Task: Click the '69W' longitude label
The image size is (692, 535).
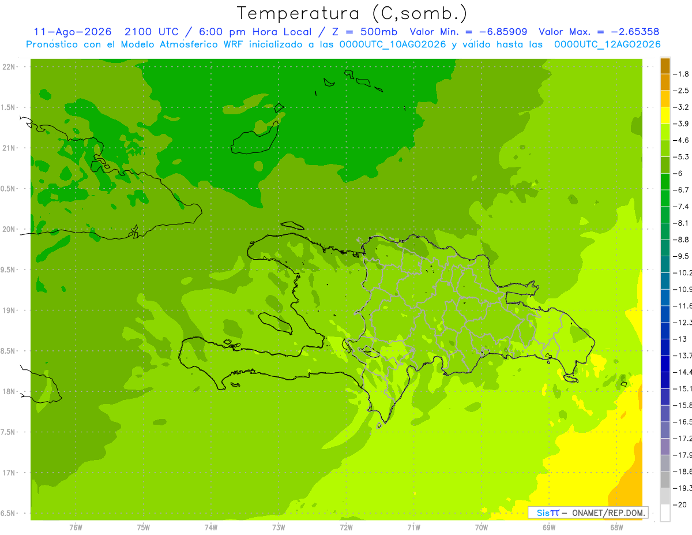Action: point(549,527)
